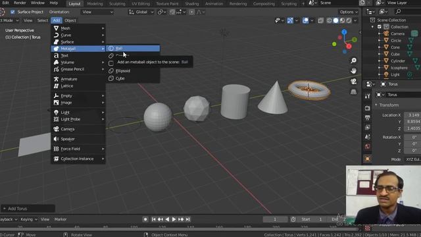Viewport: 421px width, 237px height.
Task: Switch to the Sculpting workspace tab
Action: tap(117, 4)
